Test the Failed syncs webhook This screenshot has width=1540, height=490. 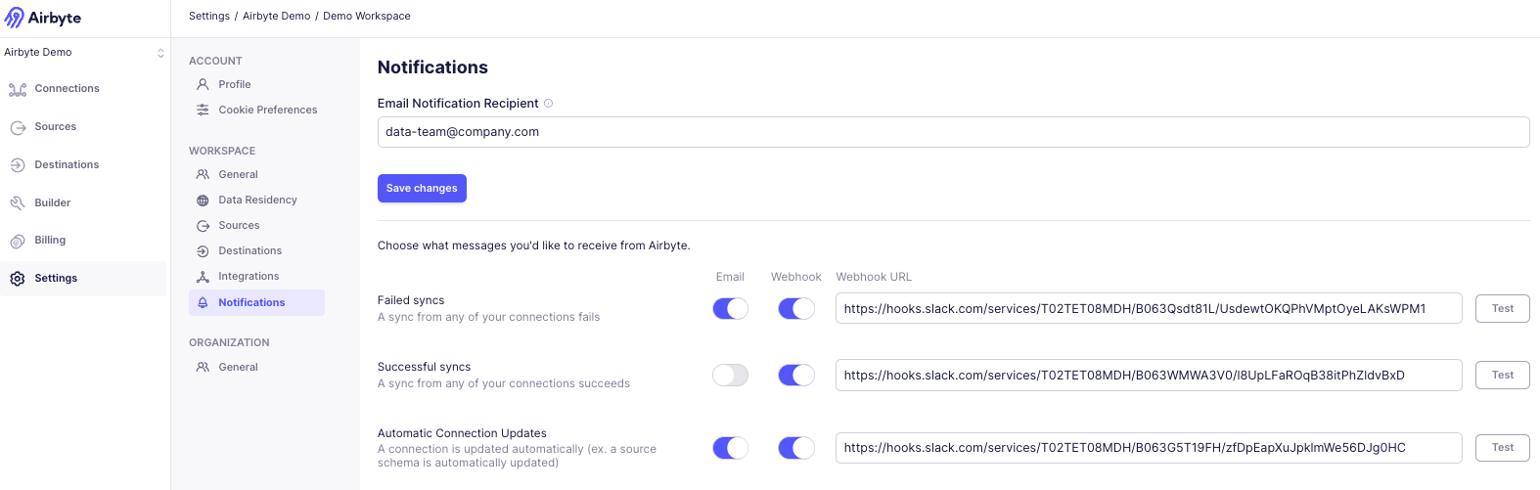[1502, 309]
